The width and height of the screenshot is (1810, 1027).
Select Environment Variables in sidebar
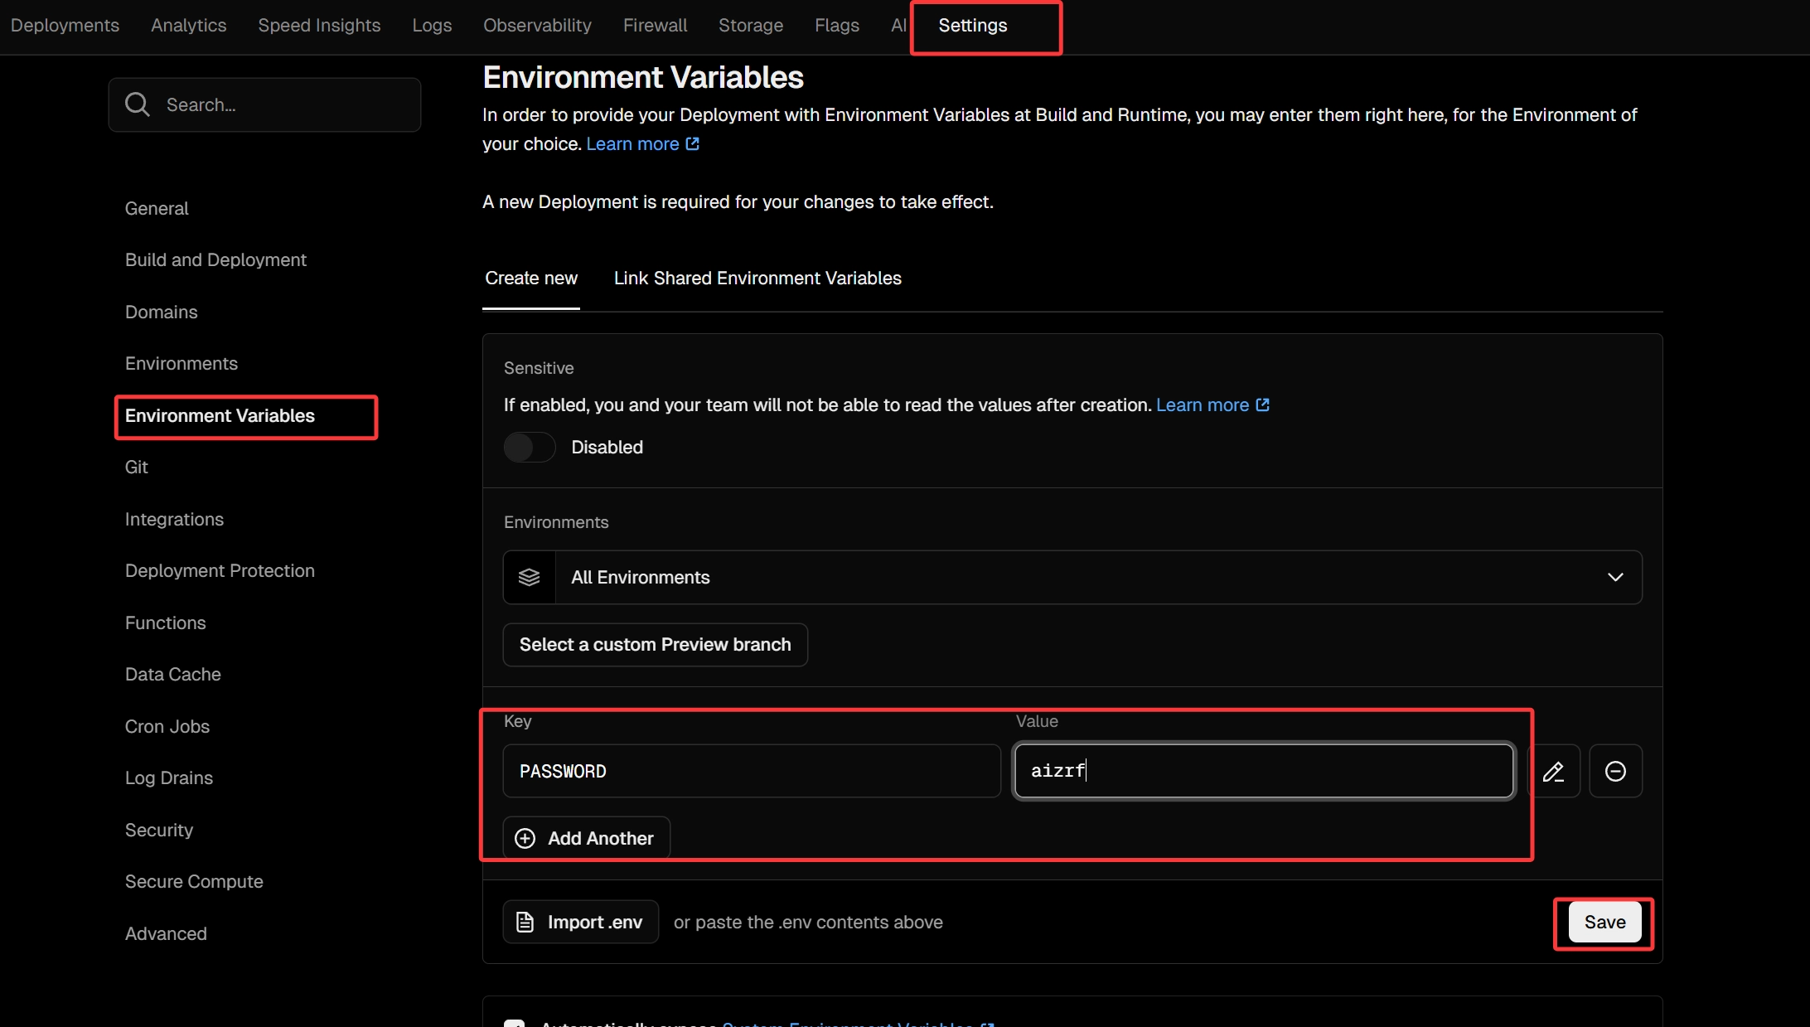pyautogui.click(x=220, y=416)
